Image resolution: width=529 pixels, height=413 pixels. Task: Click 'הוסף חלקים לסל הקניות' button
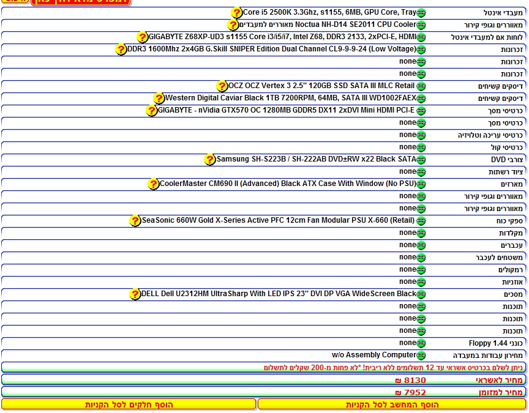[x=129, y=404]
